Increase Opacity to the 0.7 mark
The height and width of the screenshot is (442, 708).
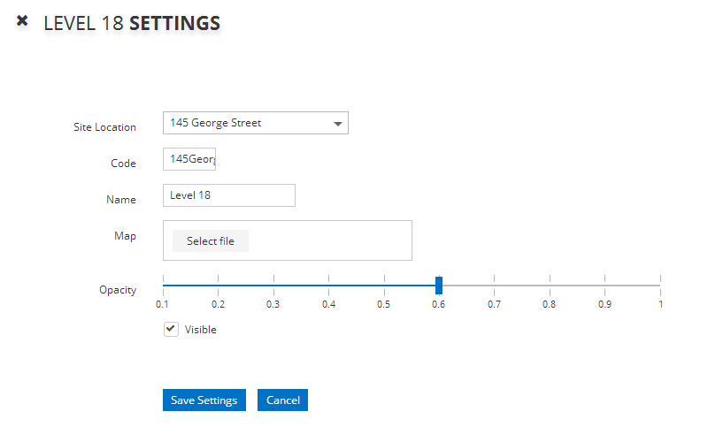(x=495, y=286)
